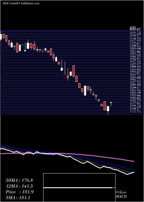Screen dimensions: 144x202
Task: Click the '5MA : 131.1' value
Action: point(18,197)
